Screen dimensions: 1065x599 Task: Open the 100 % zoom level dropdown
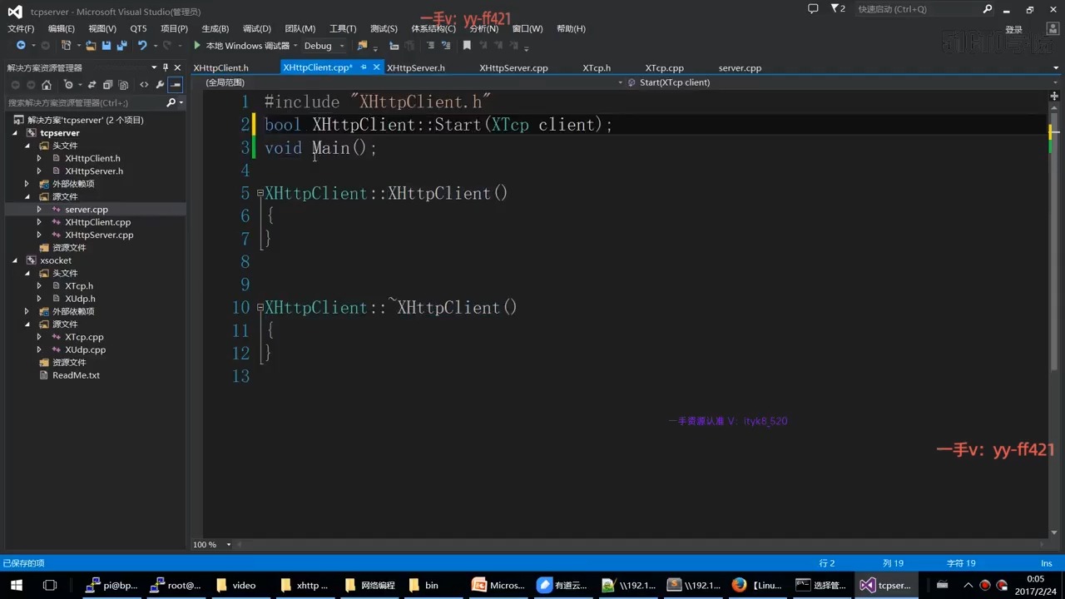(229, 545)
